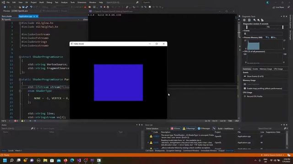The image size is (293, 164).
Task: Pin the Application.cpp tab
Action: click(x=34, y=16)
